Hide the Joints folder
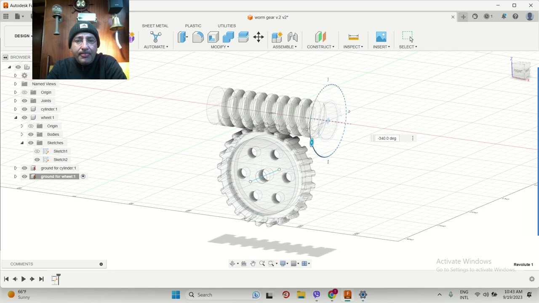 pyautogui.click(x=24, y=101)
